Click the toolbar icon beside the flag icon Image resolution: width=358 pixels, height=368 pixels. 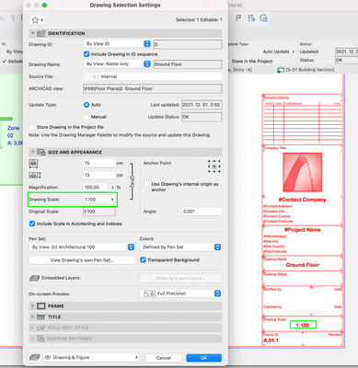pos(251,18)
